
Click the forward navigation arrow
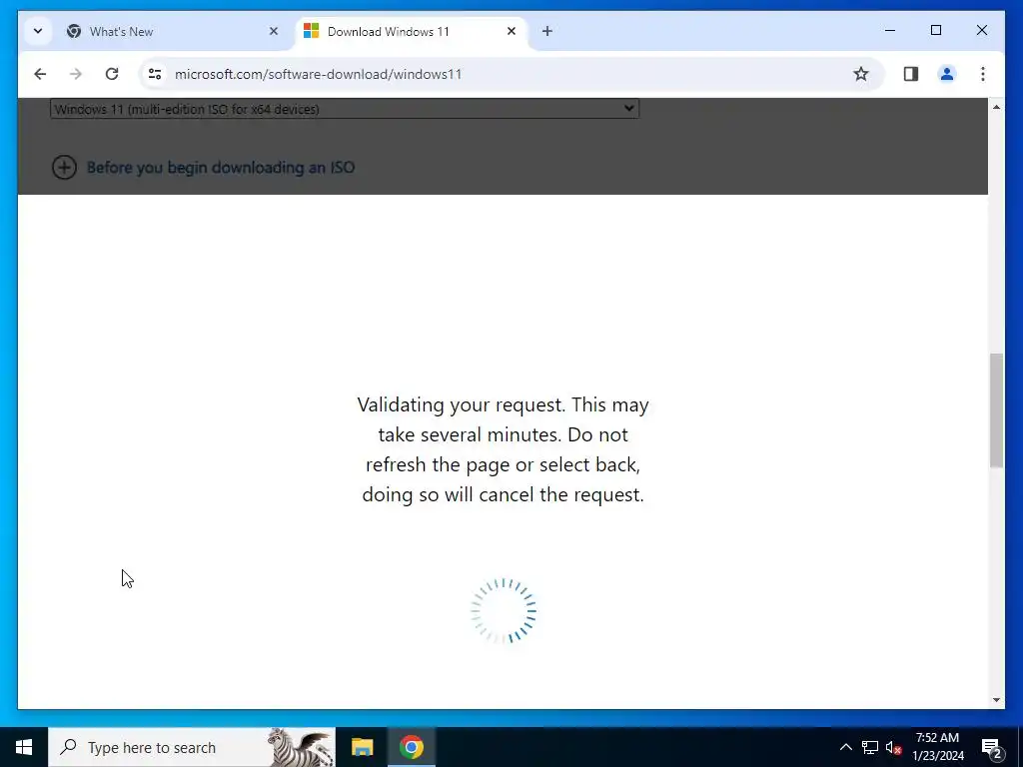pyautogui.click(x=76, y=74)
